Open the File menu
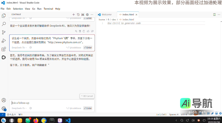The width and height of the screenshot is (222, 123). click(2, 9)
